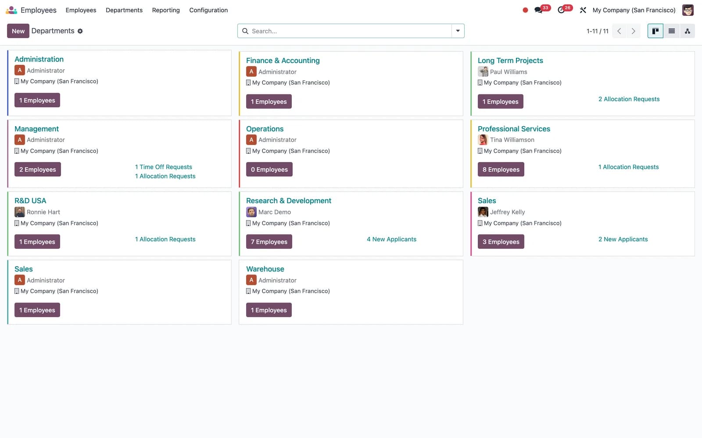Image resolution: width=702 pixels, height=438 pixels.
Task: Open the activities clock icon
Action: point(561,10)
